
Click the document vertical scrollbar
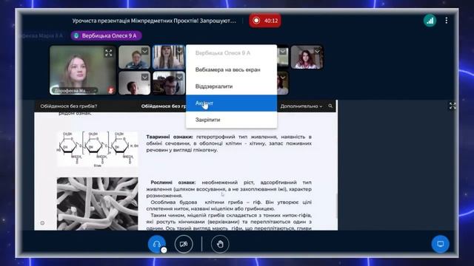pos(336,205)
